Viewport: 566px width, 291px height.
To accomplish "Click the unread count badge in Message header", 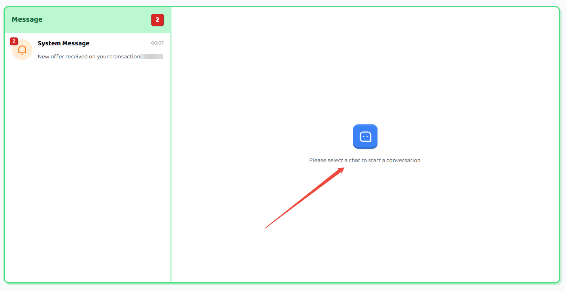I will click(157, 20).
